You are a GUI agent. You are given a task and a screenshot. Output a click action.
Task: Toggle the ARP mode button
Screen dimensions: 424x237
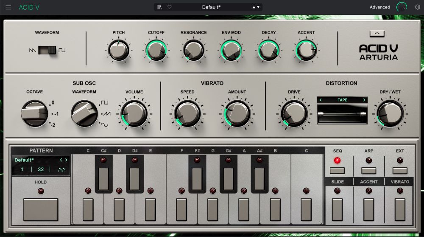tap(368, 170)
